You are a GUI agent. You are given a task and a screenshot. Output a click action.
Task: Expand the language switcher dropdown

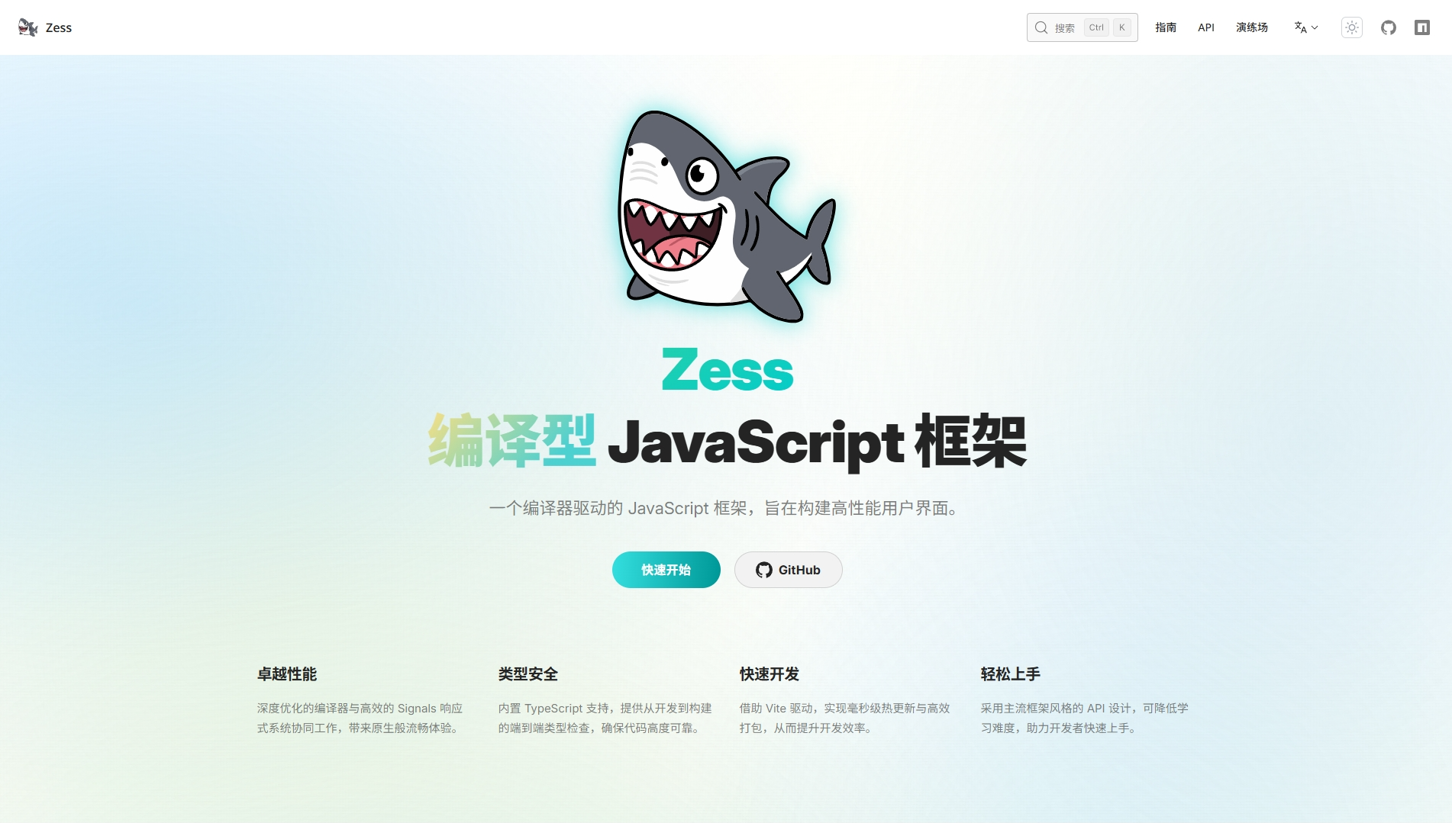coord(1306,27)
